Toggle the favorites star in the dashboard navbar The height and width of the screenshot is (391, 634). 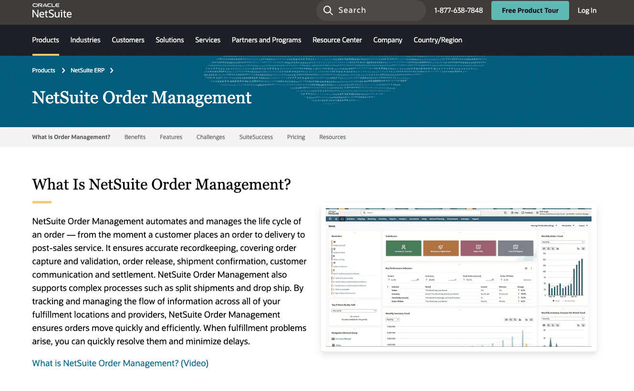click(x=336, y=219)
